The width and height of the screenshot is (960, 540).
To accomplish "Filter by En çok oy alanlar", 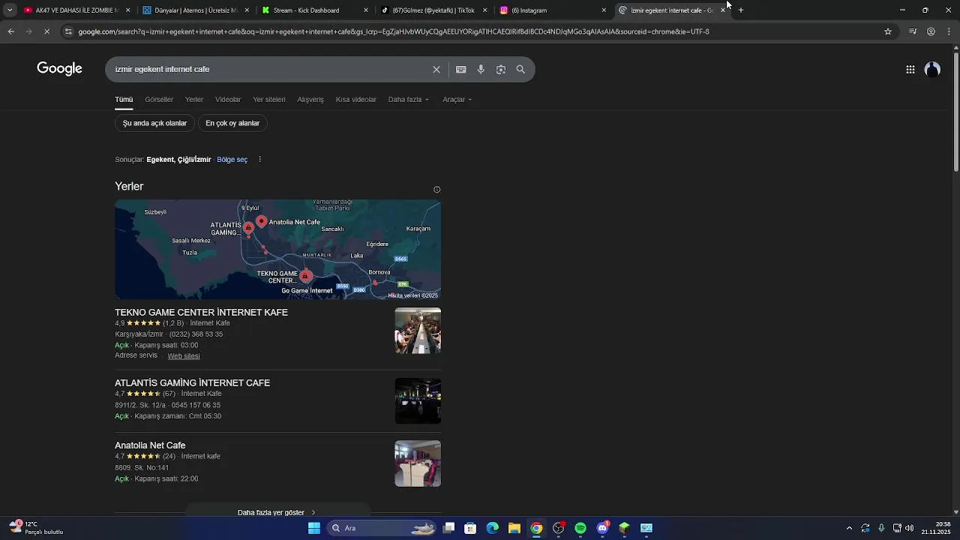I will [x=232, y=123].
